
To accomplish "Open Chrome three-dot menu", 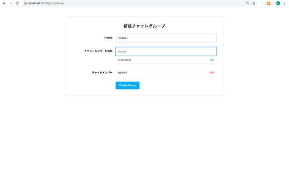I will (x=285, y=3).
